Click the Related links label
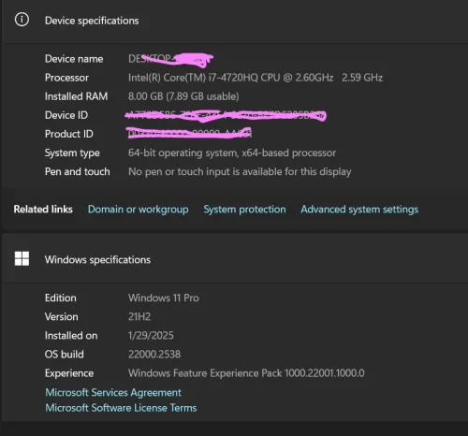Image resolution: width=468 pixels, height=436 pixels. tap(43, 209)
